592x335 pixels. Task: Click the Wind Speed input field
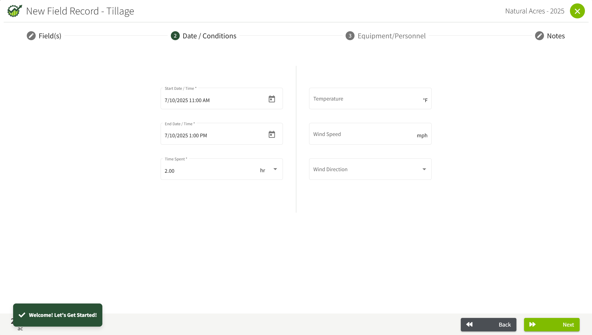click(x=370, y=134)
